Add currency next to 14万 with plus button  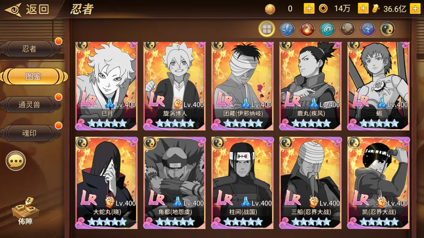tap(363, 9)
